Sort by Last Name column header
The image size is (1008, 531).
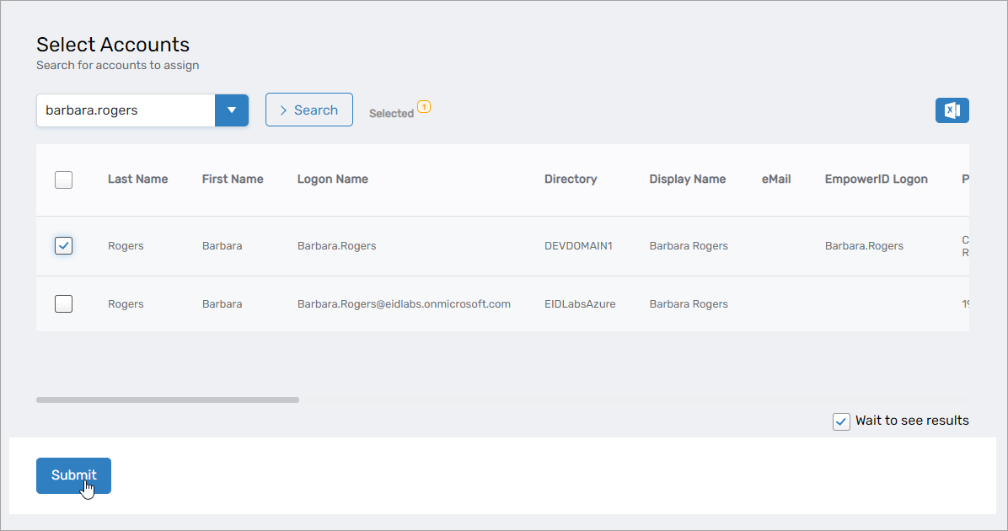[x=137, y=180]
